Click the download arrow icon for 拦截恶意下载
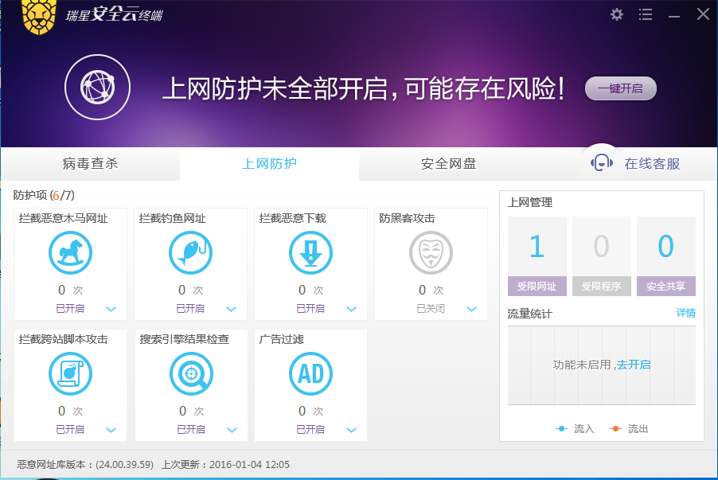718x480 pixels. tap(311, 253)
